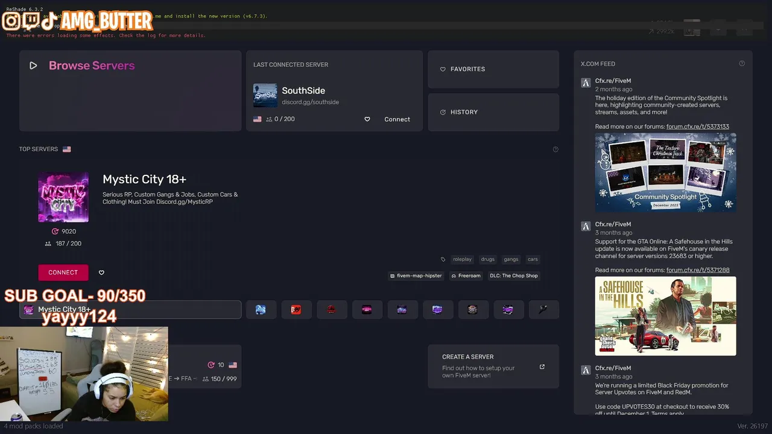Image resolution: width=772 pixels, height=434 pixels.
Task: Select the light blue server icon in strip
Action: click(x=261, y=310)
